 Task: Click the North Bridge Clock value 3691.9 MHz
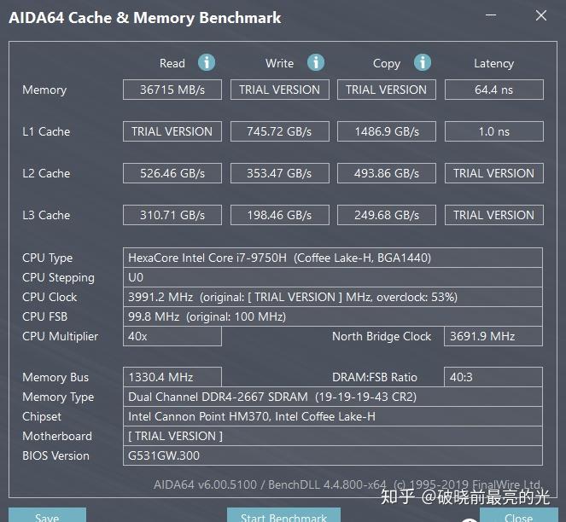click(493, 336)
